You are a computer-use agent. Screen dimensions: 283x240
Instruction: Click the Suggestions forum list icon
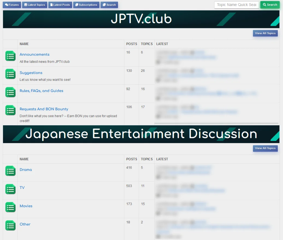10,74
